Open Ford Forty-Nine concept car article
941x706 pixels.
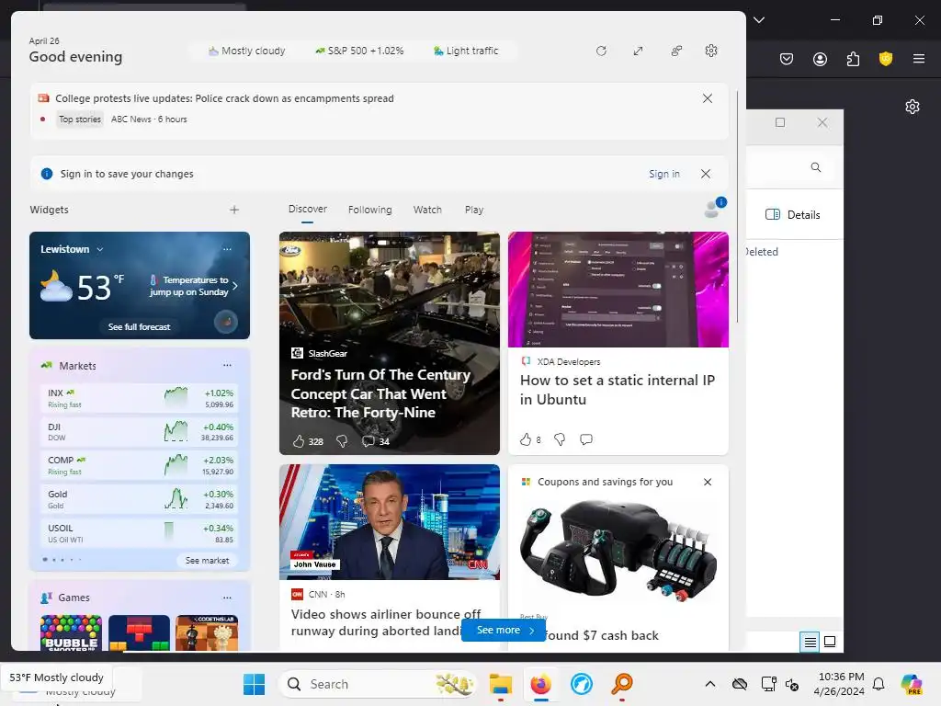[380, 393]
